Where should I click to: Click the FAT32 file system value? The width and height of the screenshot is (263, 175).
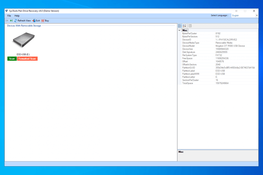(x=219, y=55)
